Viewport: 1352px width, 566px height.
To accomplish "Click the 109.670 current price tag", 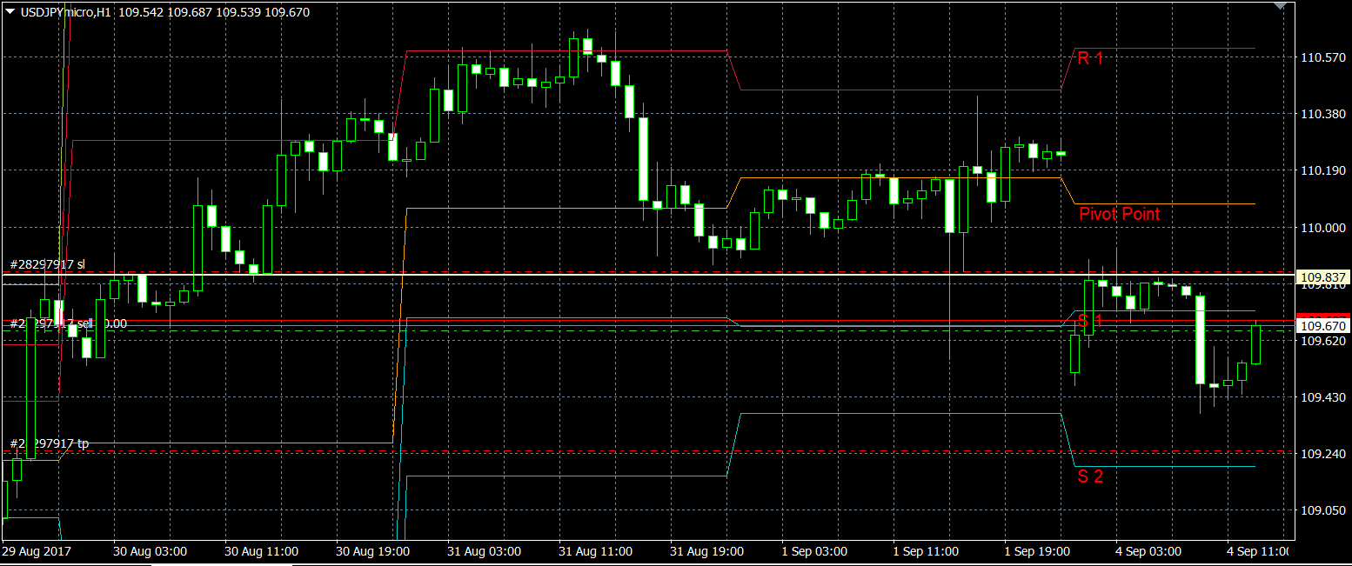I will coord(1322,325).
